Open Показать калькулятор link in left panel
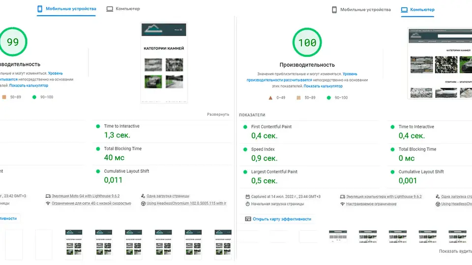This screenshot has width=472, height=265. point(29,85)
